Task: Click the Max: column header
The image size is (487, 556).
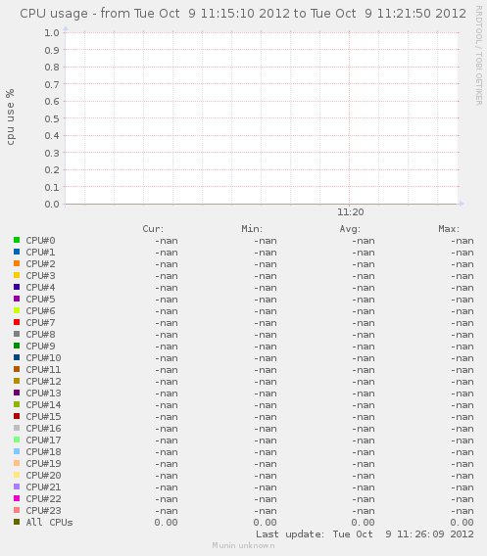Action: (x=449, y=229)
